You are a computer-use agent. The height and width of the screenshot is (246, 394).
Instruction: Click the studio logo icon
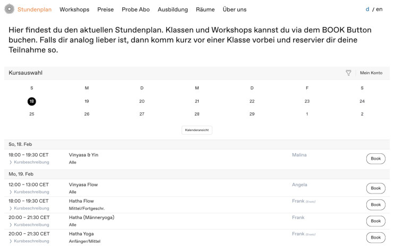click(x=8, y=9)
